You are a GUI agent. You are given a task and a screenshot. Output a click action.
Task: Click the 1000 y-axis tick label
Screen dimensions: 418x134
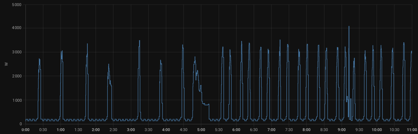17,100
